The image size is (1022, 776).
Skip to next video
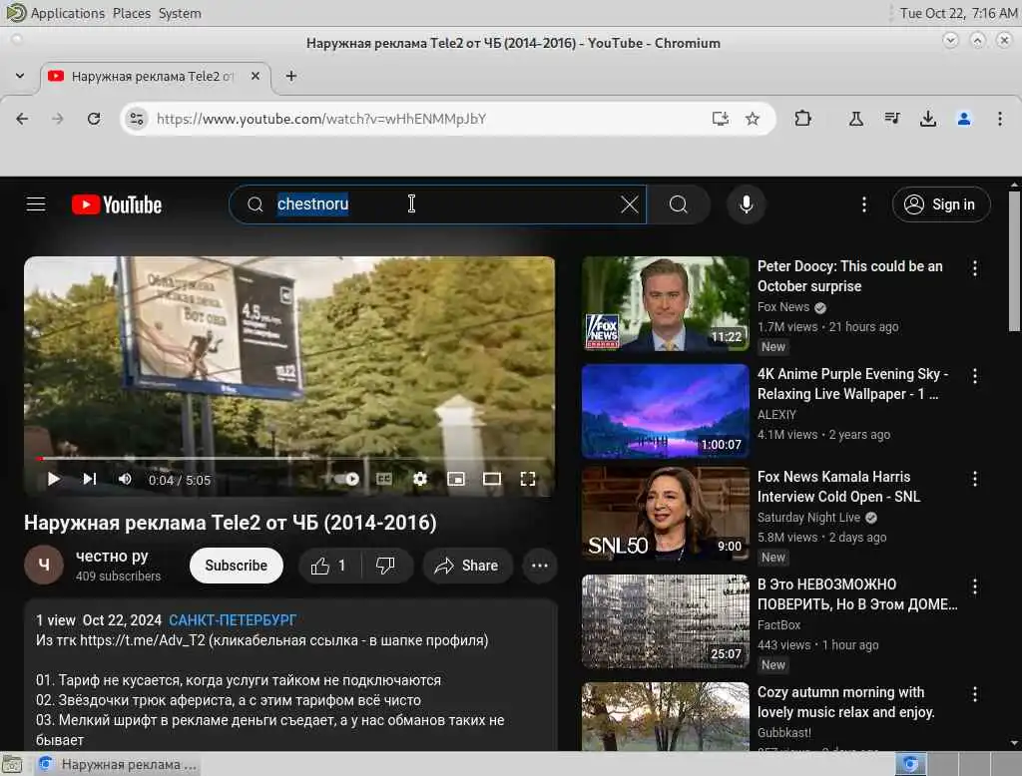coord(89,480)
